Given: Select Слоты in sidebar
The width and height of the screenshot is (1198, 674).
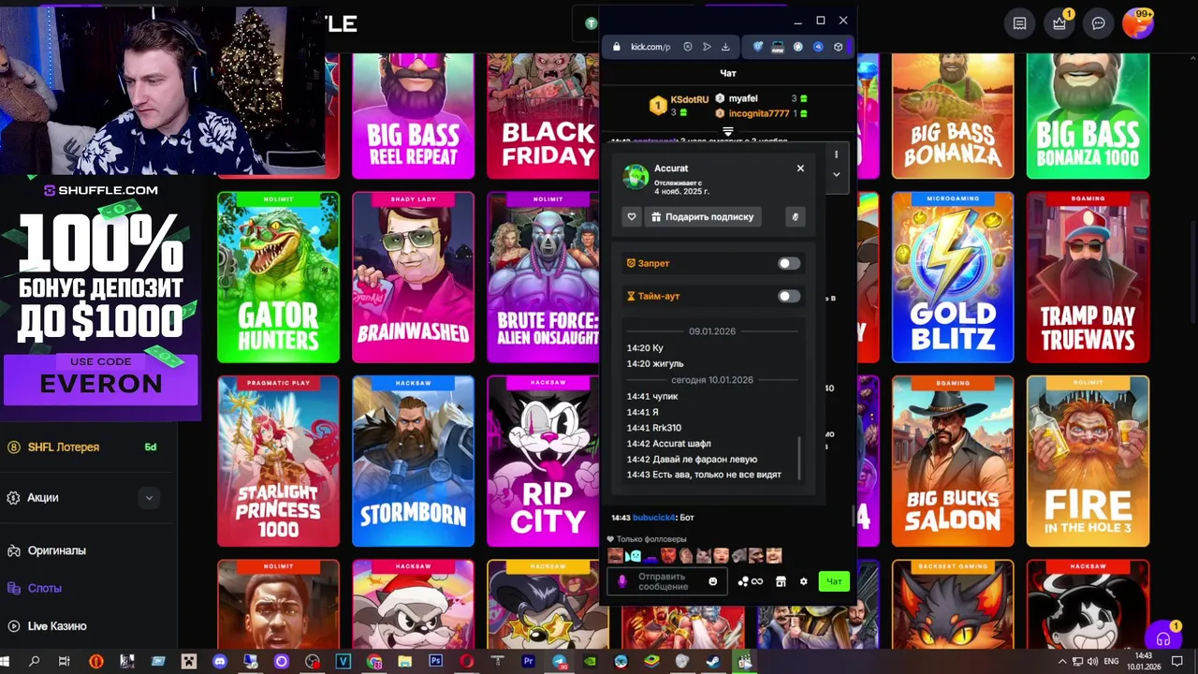Looking at the screenshot, I should 45,588.
